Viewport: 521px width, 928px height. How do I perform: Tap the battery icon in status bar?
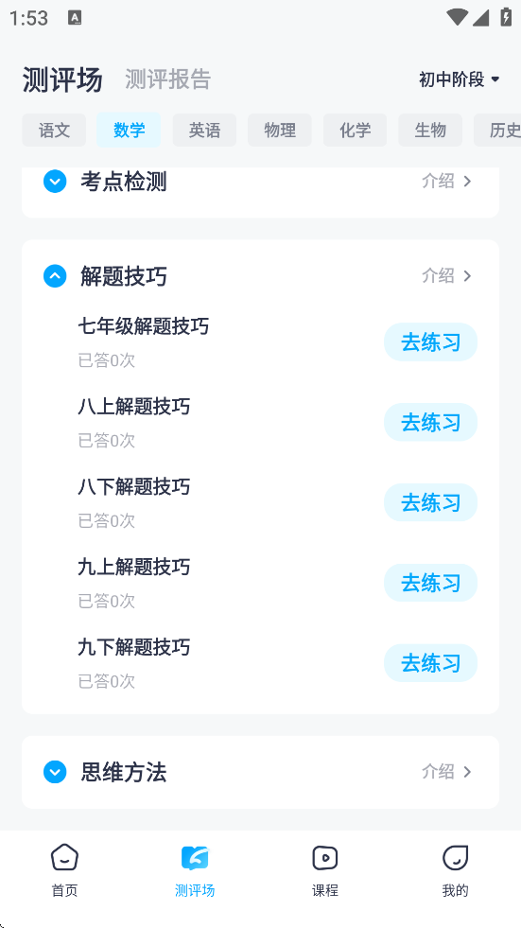click(x=506, y=17)
